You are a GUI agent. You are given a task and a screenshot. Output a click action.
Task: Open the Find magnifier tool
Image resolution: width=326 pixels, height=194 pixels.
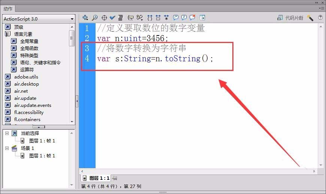click(95, 18)
